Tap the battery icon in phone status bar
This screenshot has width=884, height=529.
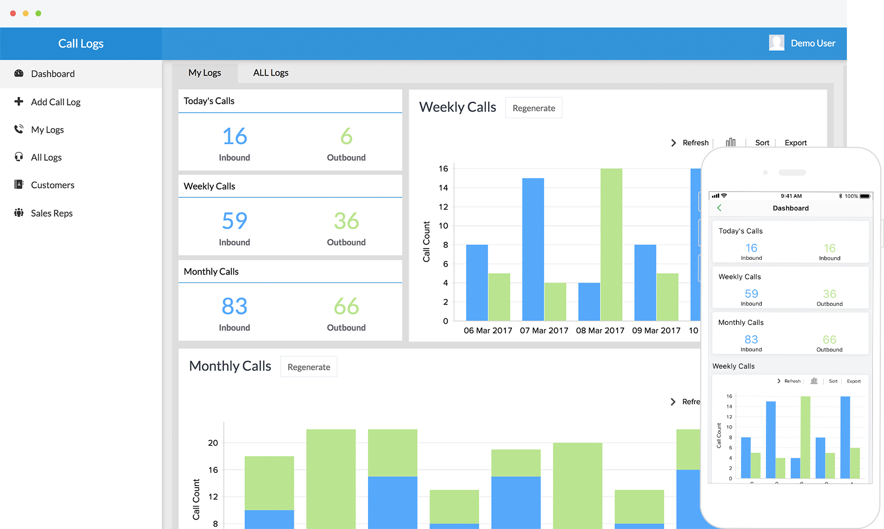click(x=865, y=196)
